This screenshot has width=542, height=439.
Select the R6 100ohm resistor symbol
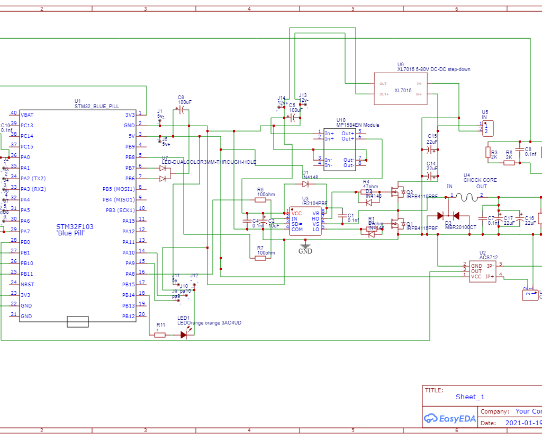pyautogui.click(x=260, y=200)
